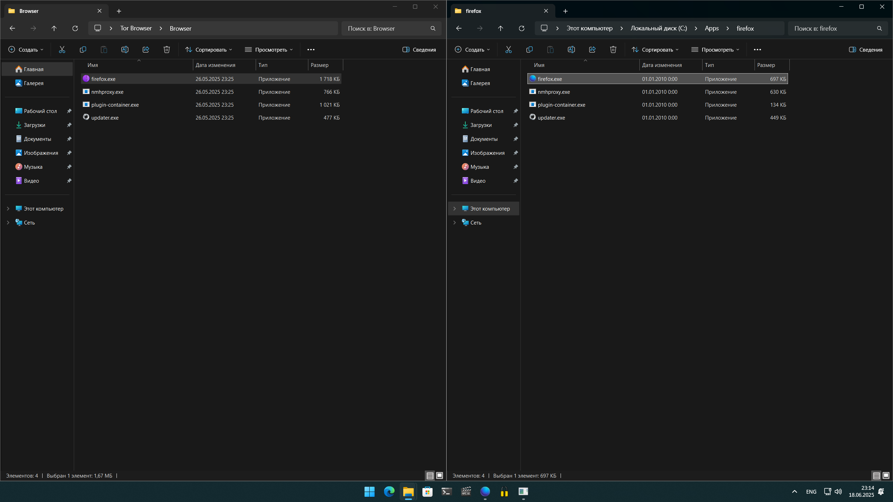This screenshot has height=502, width=893.
Task: Click Copy icon in right firefox window
Action: click(529, 50)
